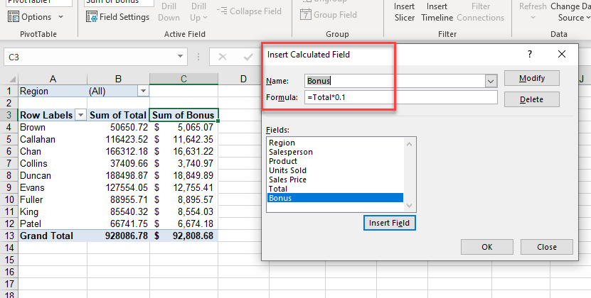Open the Region filter dropdown in B1
This screenshot has height=298, width=591.
(143, 92)
